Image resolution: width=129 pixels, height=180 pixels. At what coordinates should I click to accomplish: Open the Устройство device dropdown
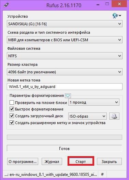coord(64,24)
